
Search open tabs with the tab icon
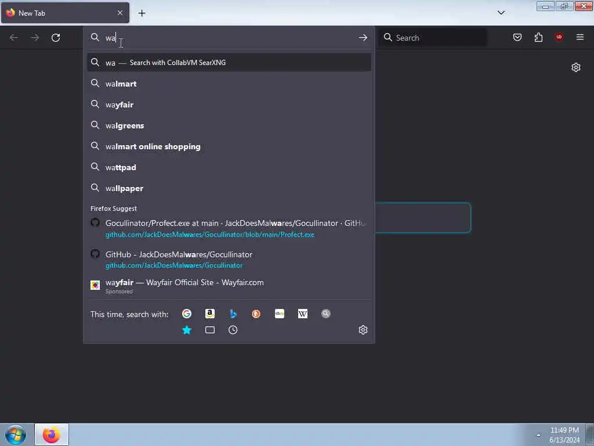(x=210, y=330)
